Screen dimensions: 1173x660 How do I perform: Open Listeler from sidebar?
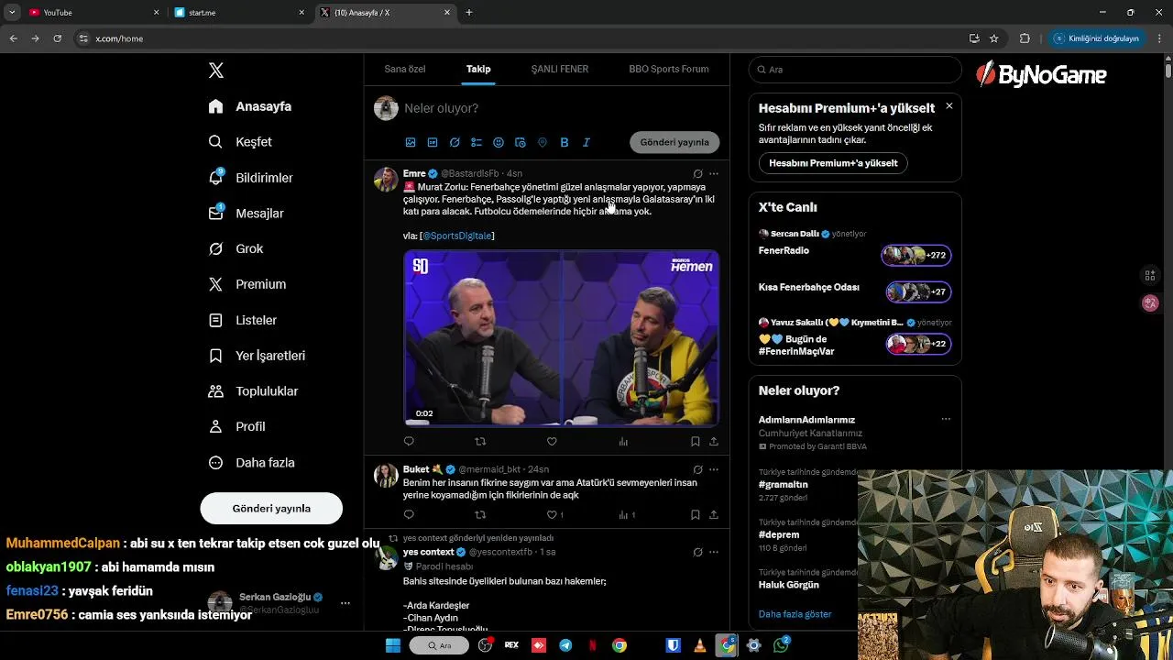pyautogui.click(x=242, y=320)
